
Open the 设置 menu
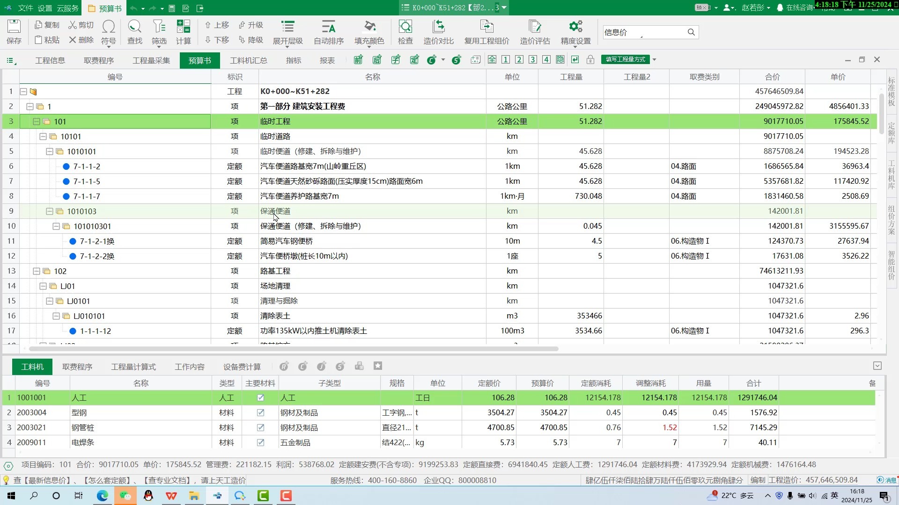pos(45,8)
